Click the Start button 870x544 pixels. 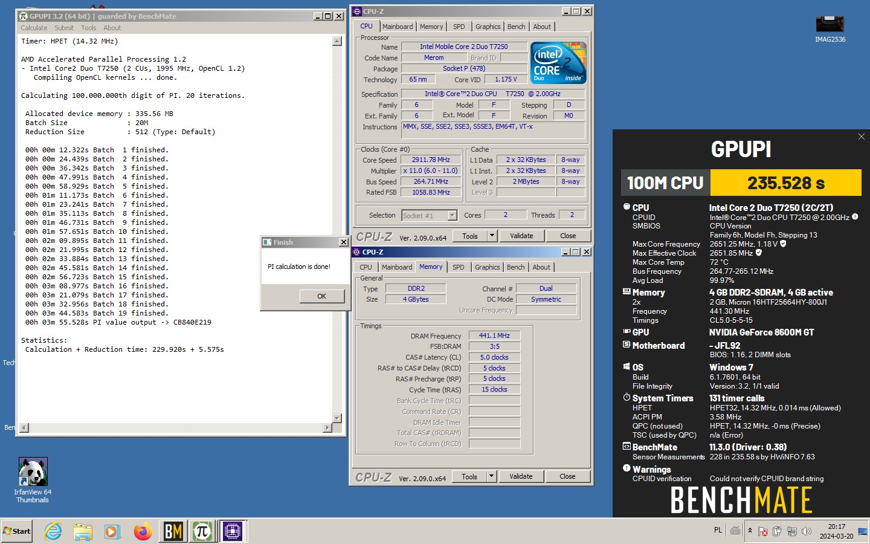coord(16,531)
